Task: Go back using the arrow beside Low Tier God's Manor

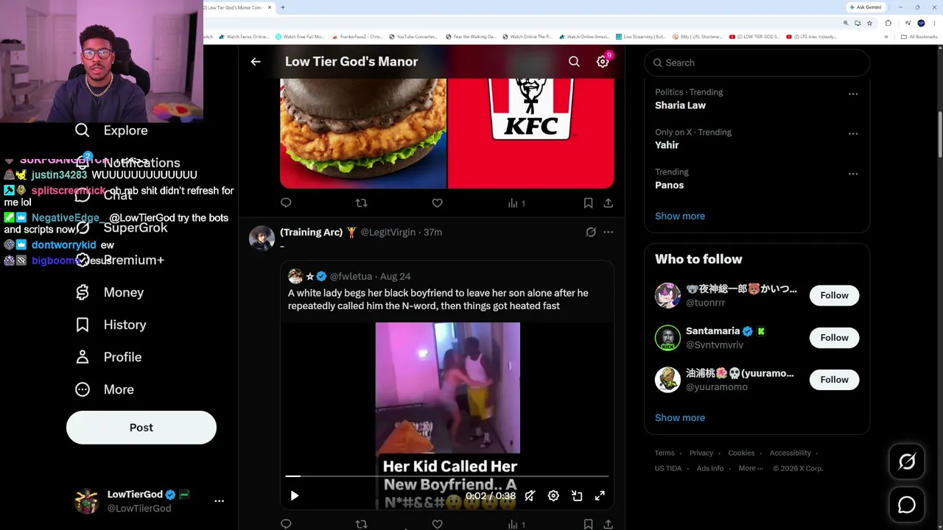Action: pos(256,62)
